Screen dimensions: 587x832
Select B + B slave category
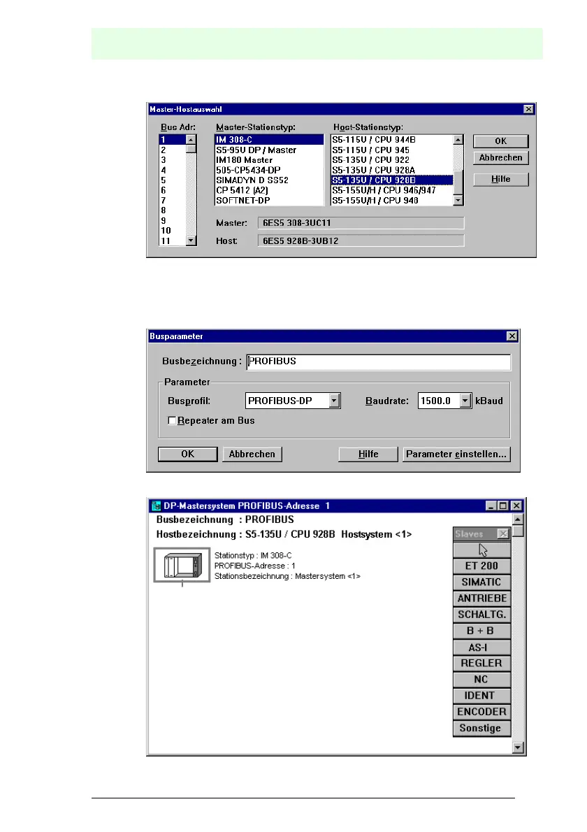(x=482, y=631)
